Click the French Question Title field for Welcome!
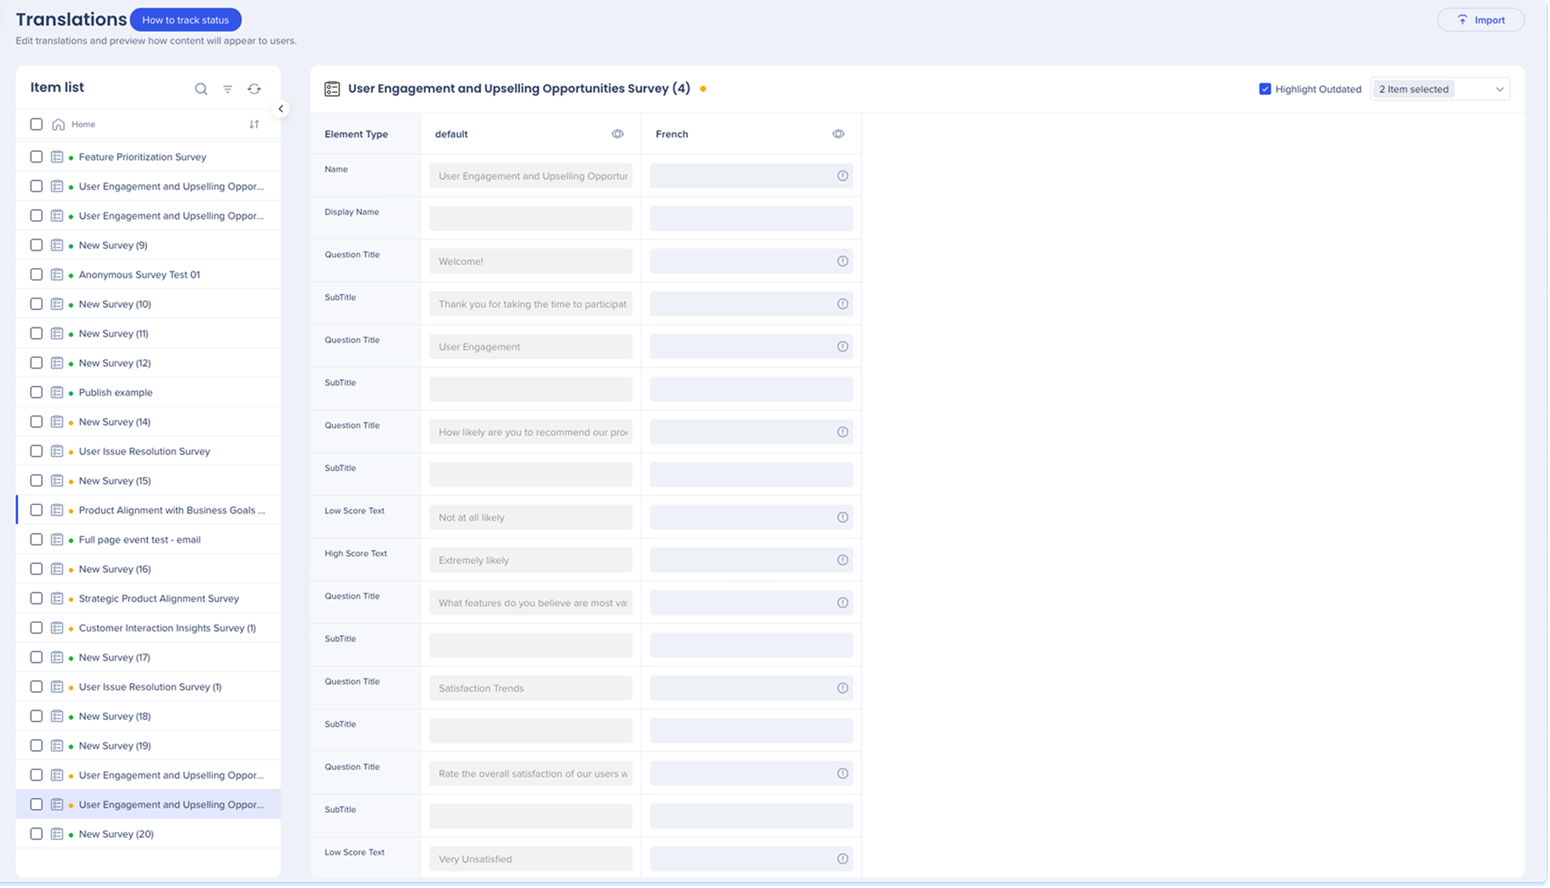Viewport: 1550px width, 888px height. 740,261
